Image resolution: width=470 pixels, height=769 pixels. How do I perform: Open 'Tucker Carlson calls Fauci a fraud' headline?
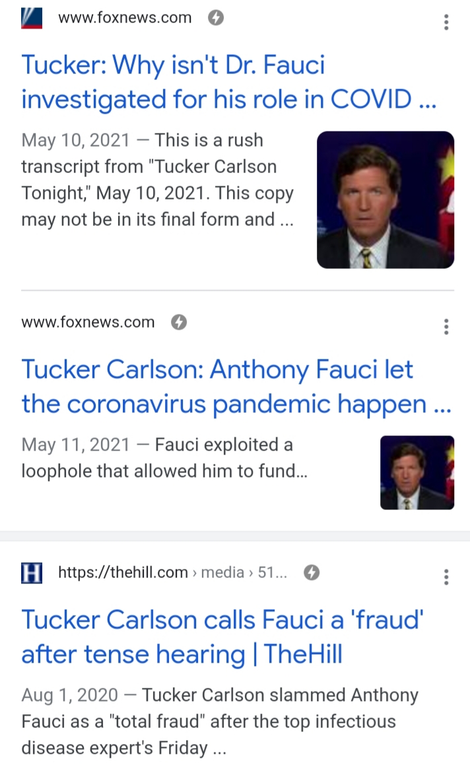point(222,637)
